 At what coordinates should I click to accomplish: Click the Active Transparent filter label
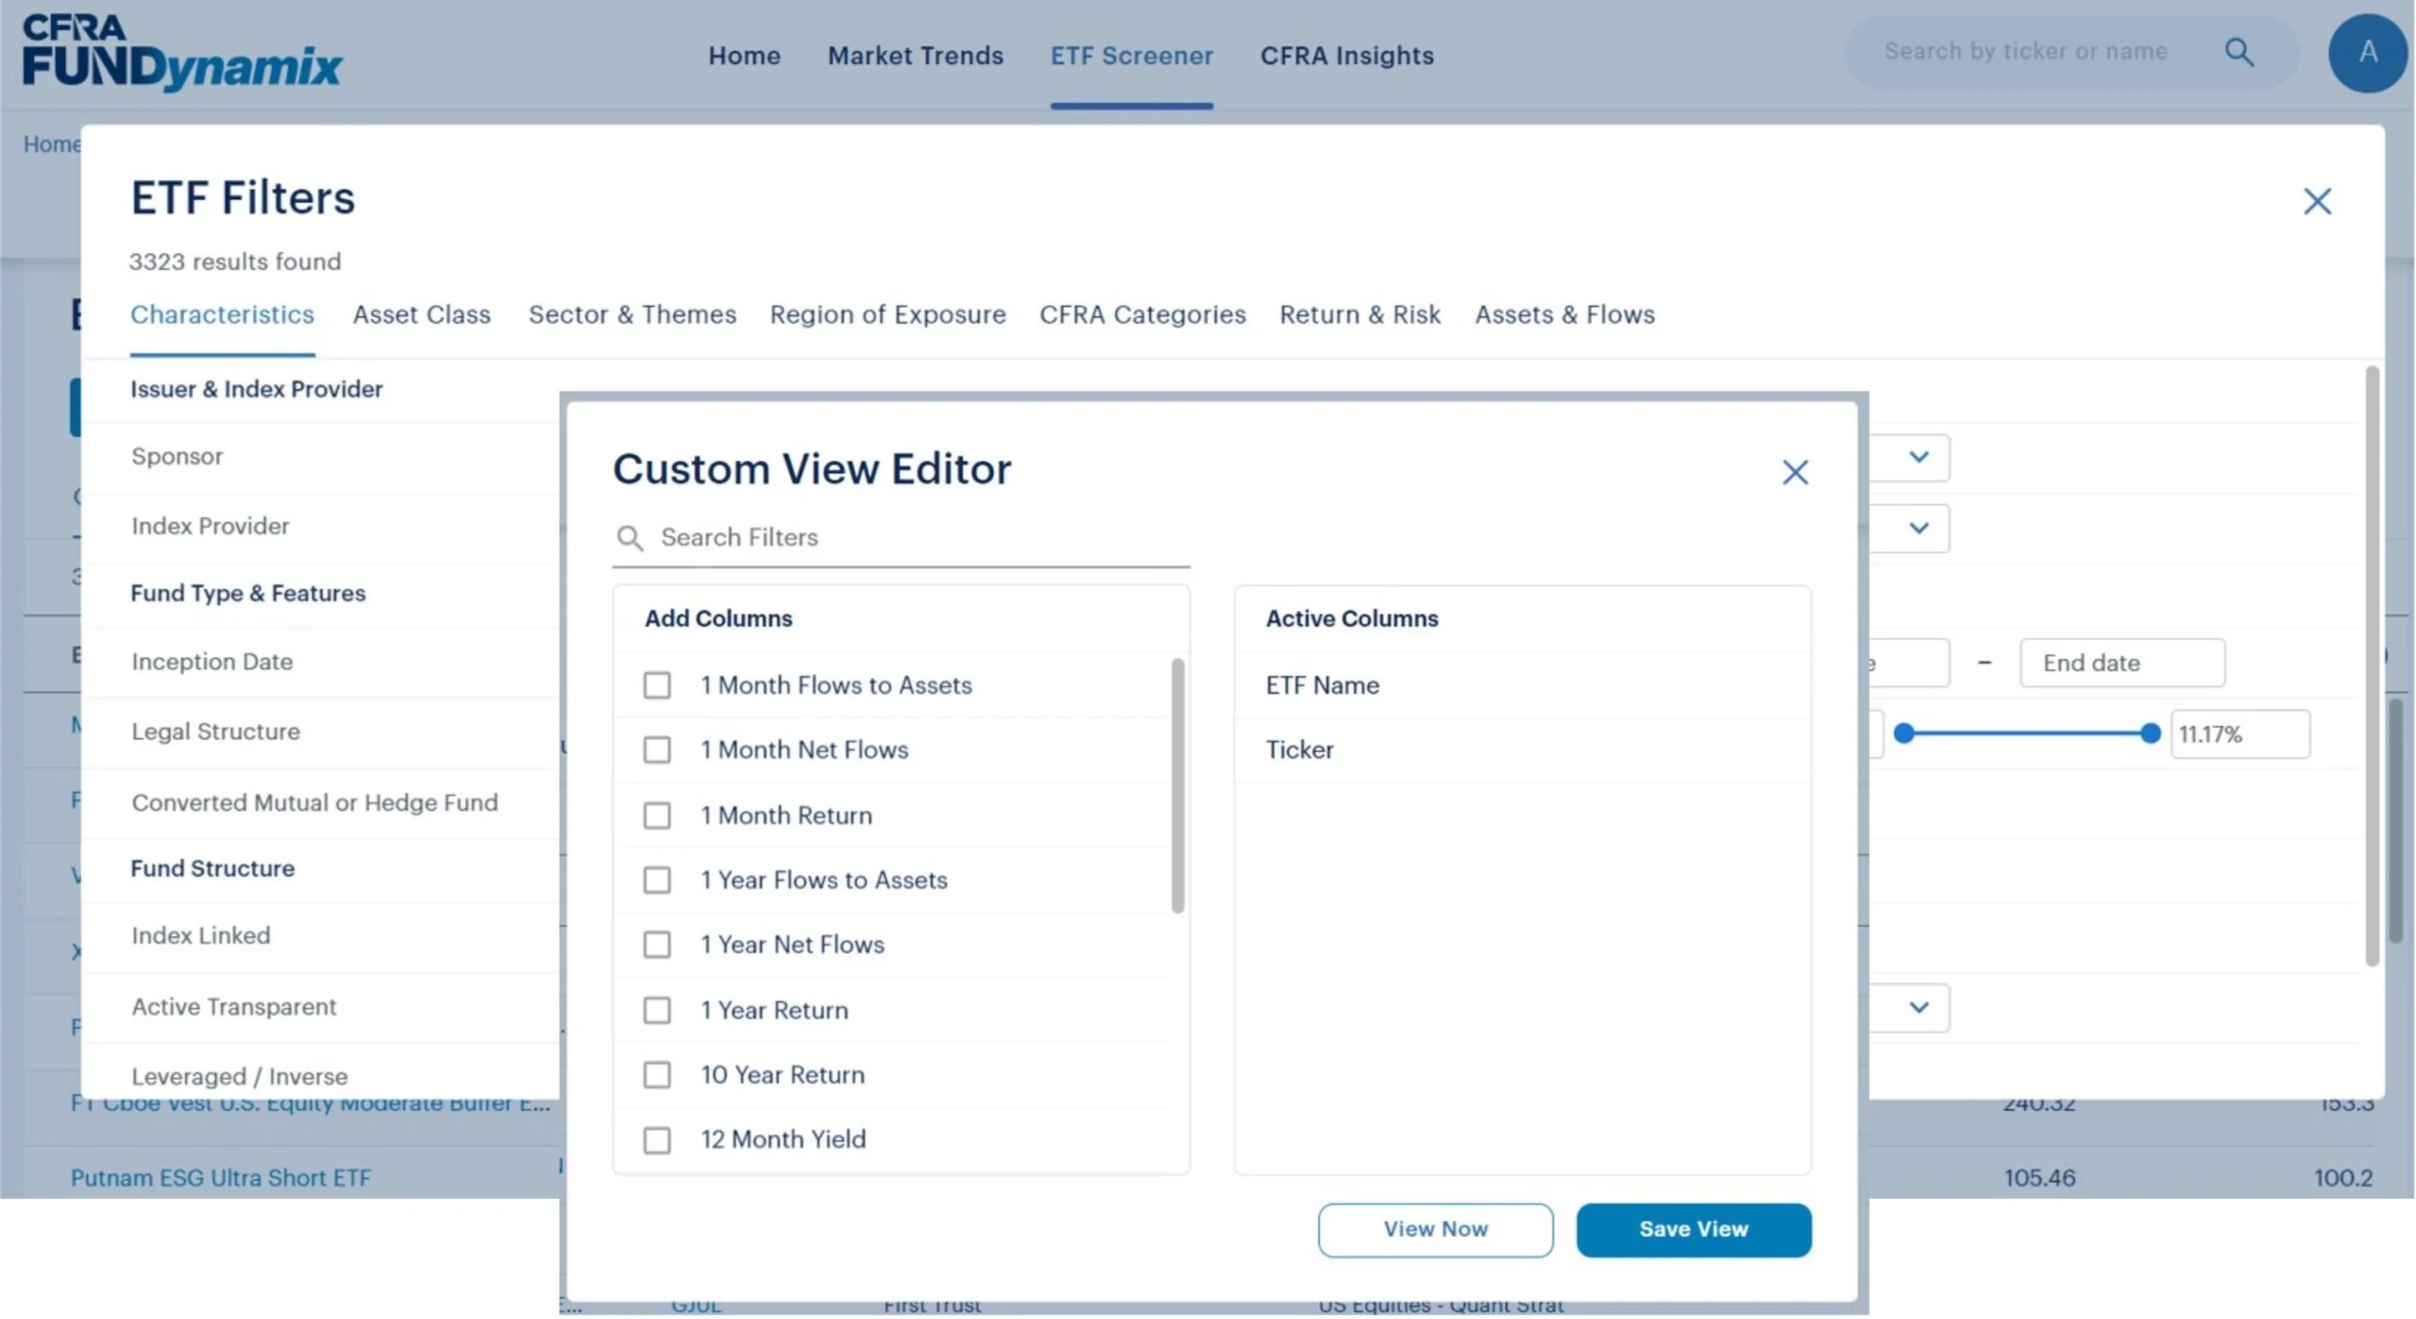(234, 1007)
